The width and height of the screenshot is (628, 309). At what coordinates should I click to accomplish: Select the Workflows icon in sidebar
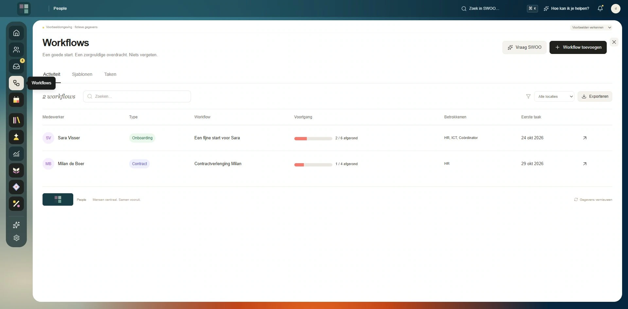(16, 83)
